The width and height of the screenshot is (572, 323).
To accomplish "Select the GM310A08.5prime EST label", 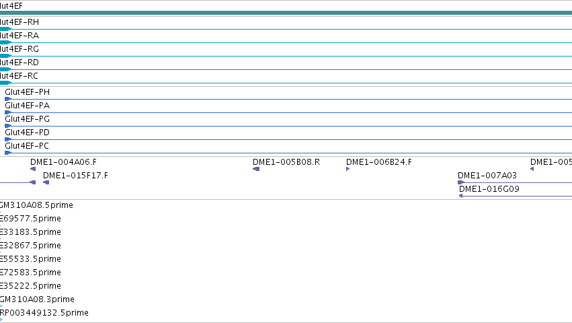I will (36, 205).
